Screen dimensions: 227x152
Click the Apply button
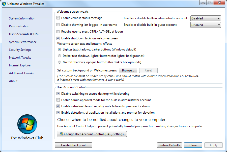click(213, 145)
